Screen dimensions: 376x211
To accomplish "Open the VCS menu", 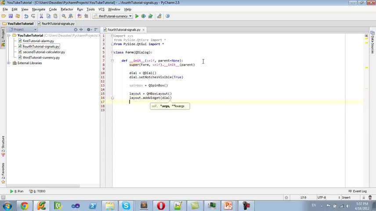I will (x=101, y=9).
